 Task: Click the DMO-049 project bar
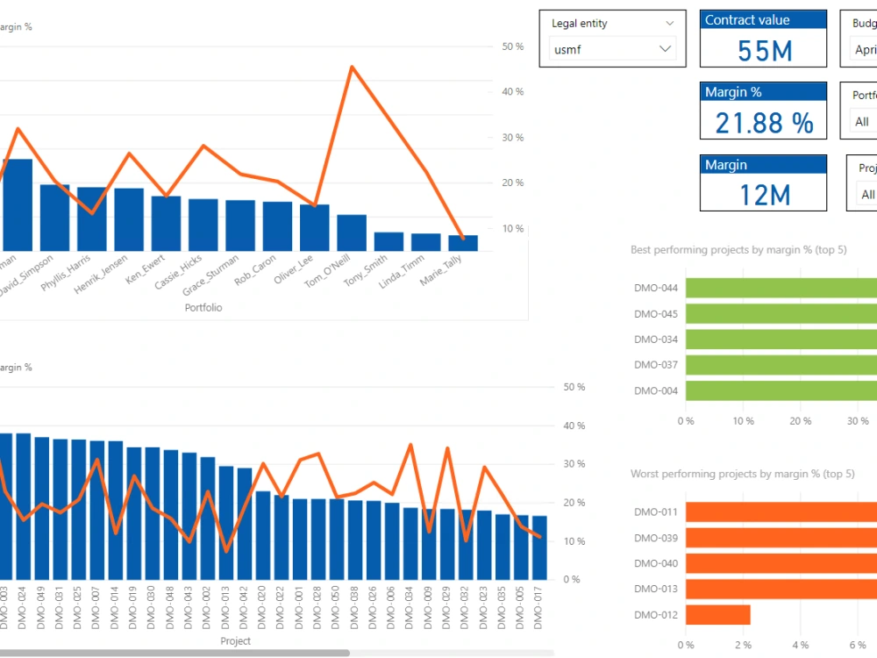[x=42, y=509]
